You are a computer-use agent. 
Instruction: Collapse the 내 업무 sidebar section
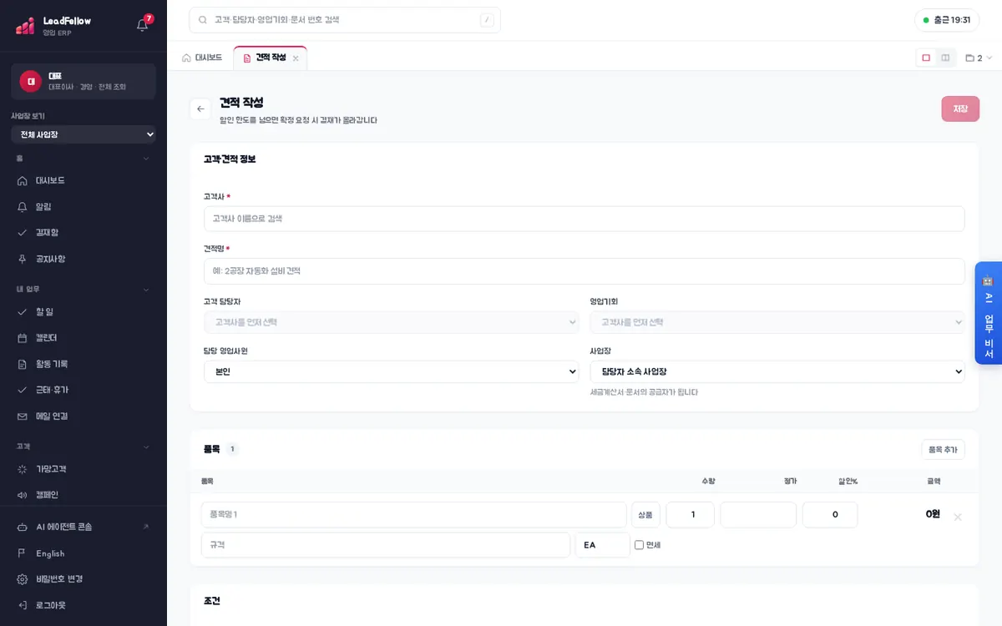pos(146,290)
